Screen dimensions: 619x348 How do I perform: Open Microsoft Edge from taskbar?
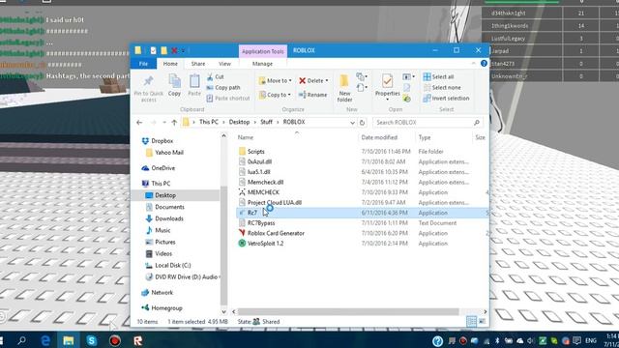45,340
